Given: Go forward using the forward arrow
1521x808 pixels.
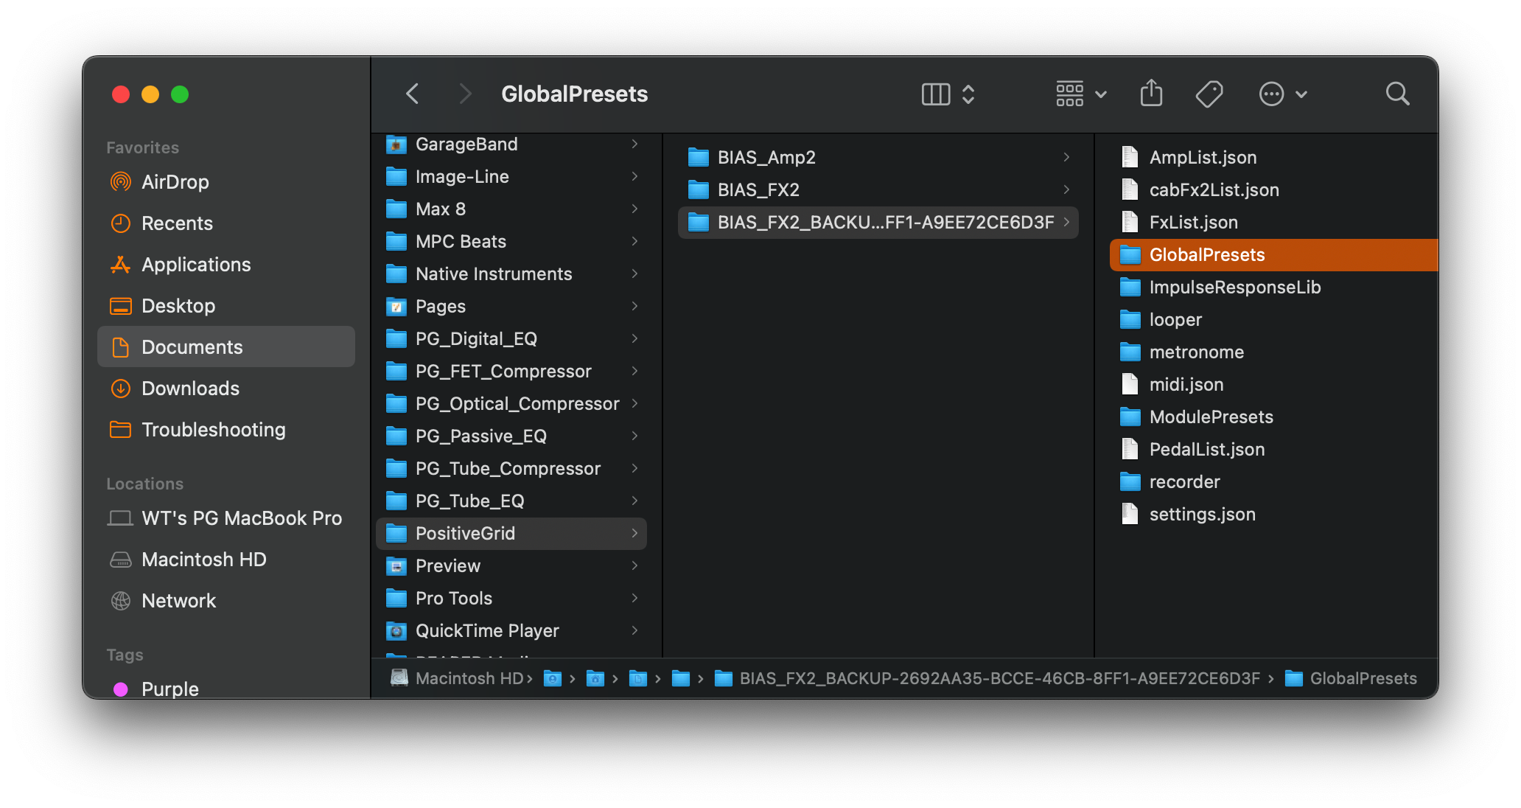Looking at the screenshot, I should pyautogui.click(x=464, y=94).
